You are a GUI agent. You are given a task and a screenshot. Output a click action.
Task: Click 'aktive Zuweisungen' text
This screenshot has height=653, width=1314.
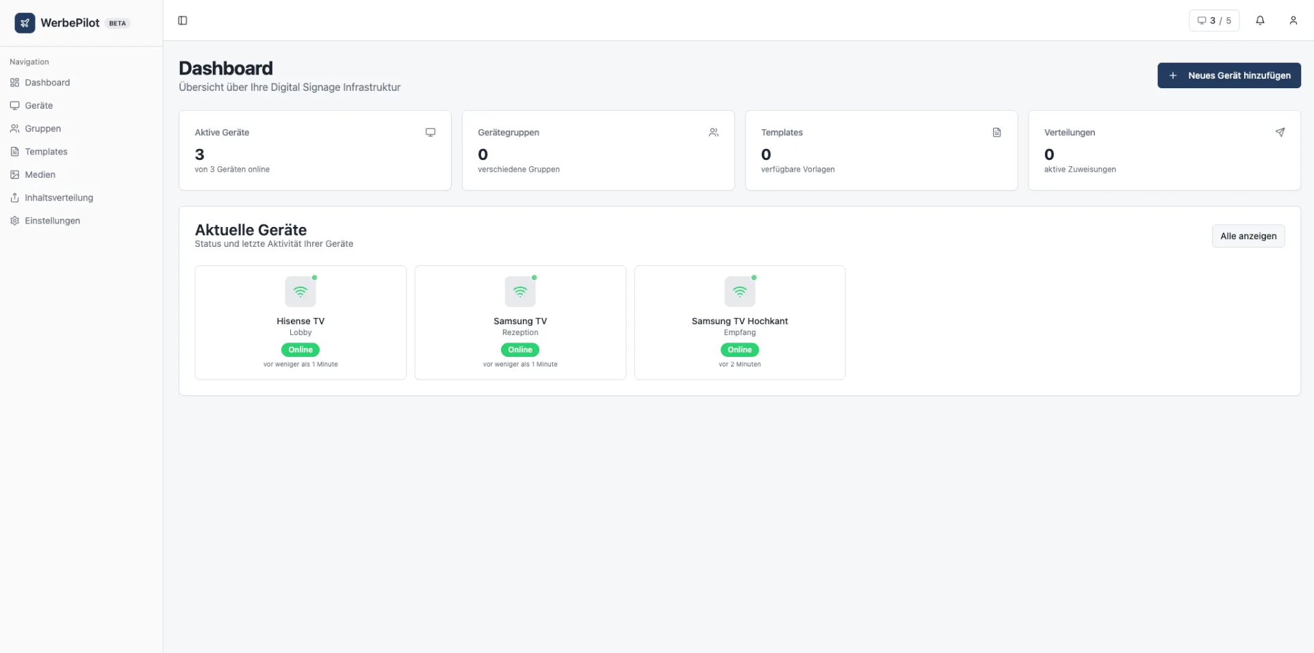click(x=1080, y=170)
